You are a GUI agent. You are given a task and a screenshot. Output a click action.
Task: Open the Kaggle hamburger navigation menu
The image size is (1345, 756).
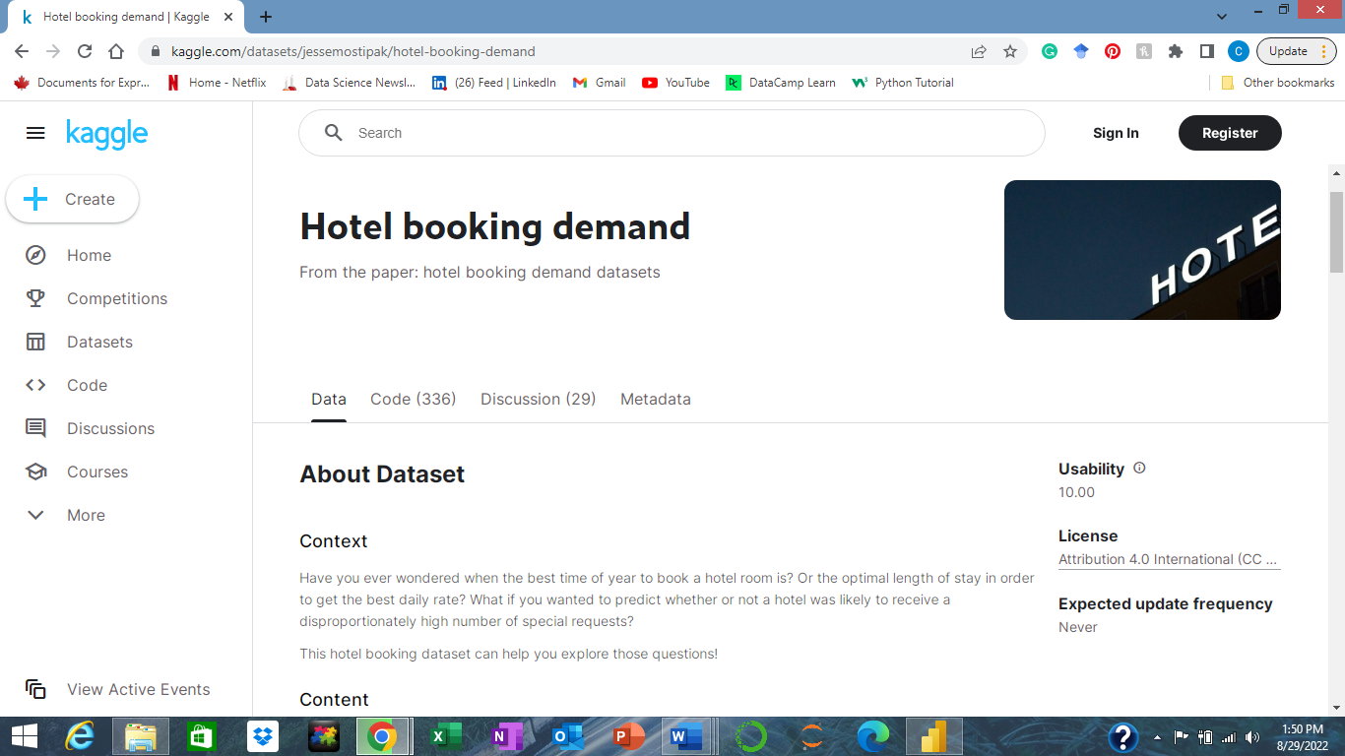pyautogui.click(x=35, y=133)
